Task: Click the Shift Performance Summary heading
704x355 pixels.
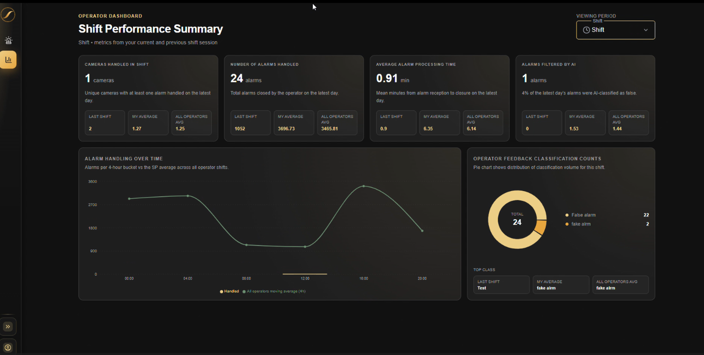Action: pyautogui.click(x=151, y=29)
